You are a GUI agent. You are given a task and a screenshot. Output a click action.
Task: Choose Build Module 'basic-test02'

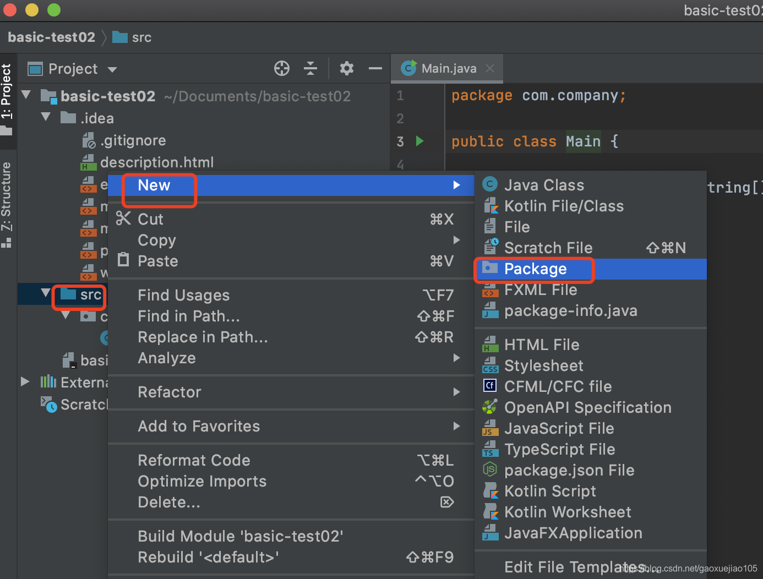(x=291, y=536)
